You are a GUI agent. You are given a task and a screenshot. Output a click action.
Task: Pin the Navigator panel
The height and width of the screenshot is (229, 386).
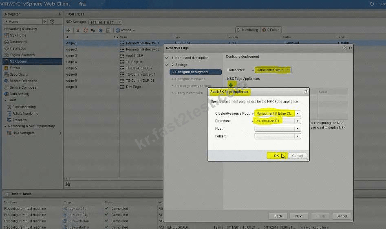click(60, 14)
